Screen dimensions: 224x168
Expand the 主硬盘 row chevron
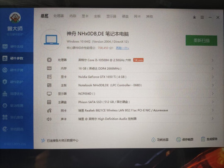pyautogui.click(x=213, y=102)
